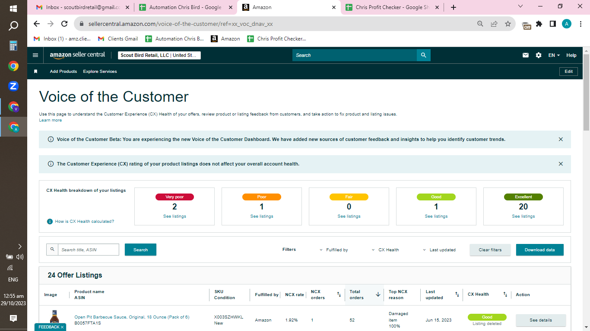Screen dimensions: 590x331
Task: Close the FEEDBACK tab widget
Action: [62, 327]
